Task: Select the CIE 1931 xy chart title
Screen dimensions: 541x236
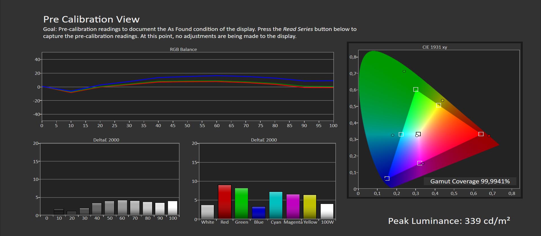Action: (434, 47)
